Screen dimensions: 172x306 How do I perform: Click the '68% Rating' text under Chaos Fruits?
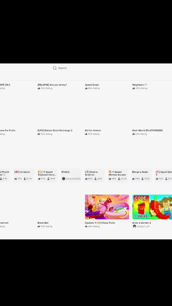(x=94, y=227)
